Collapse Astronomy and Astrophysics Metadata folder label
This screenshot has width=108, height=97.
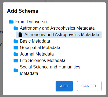coord(57,28)
